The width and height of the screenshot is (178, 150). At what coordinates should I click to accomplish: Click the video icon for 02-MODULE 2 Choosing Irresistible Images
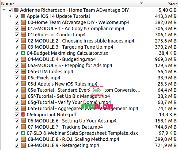[23, 41]
